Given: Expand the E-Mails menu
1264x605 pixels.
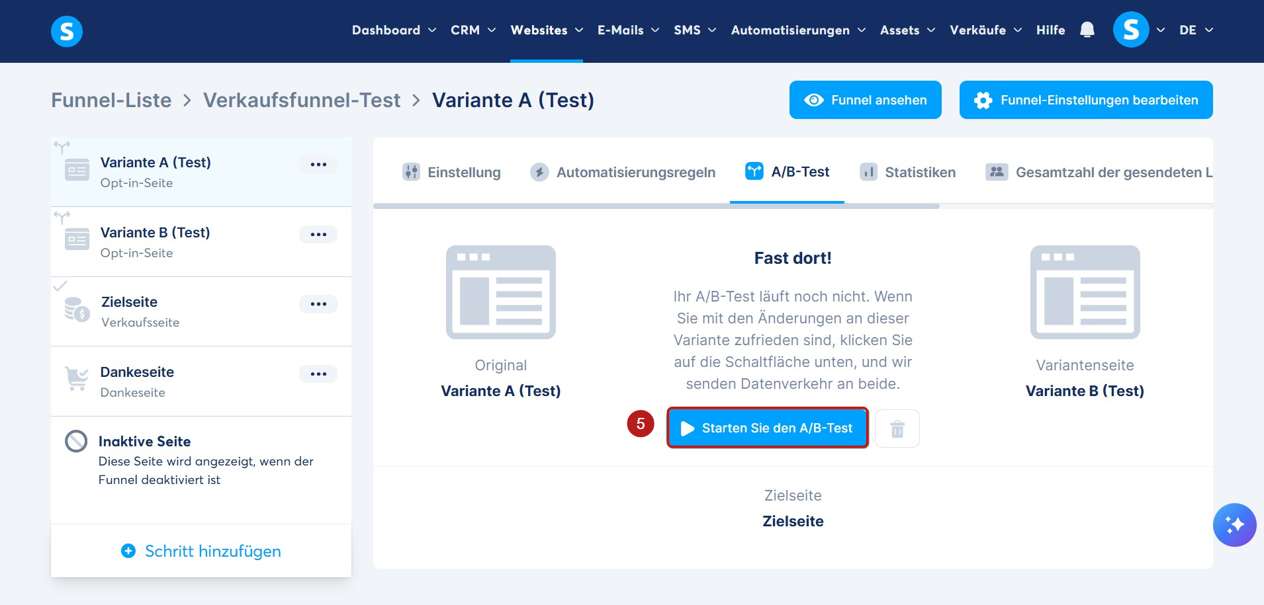Looking at the screenshot, I should pos(628,30).
